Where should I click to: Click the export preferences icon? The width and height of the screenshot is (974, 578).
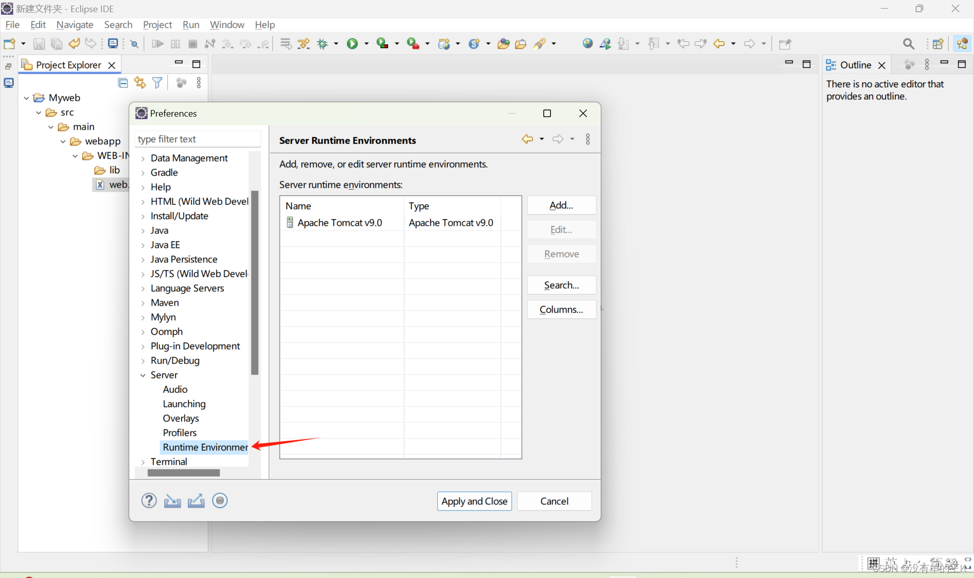pyautogui.click(x=196, y=501)
